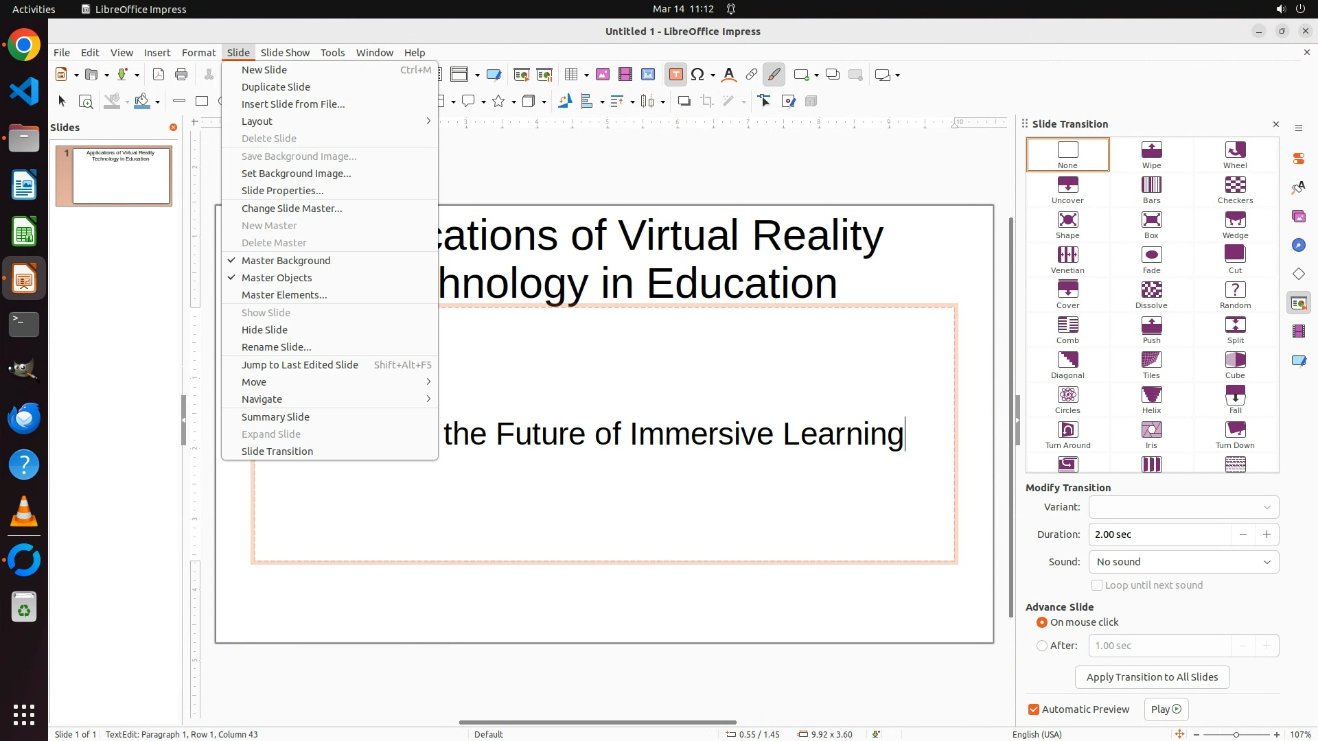
Task: Click the Insert Special Character icon
Action: (x=697, y=75)
